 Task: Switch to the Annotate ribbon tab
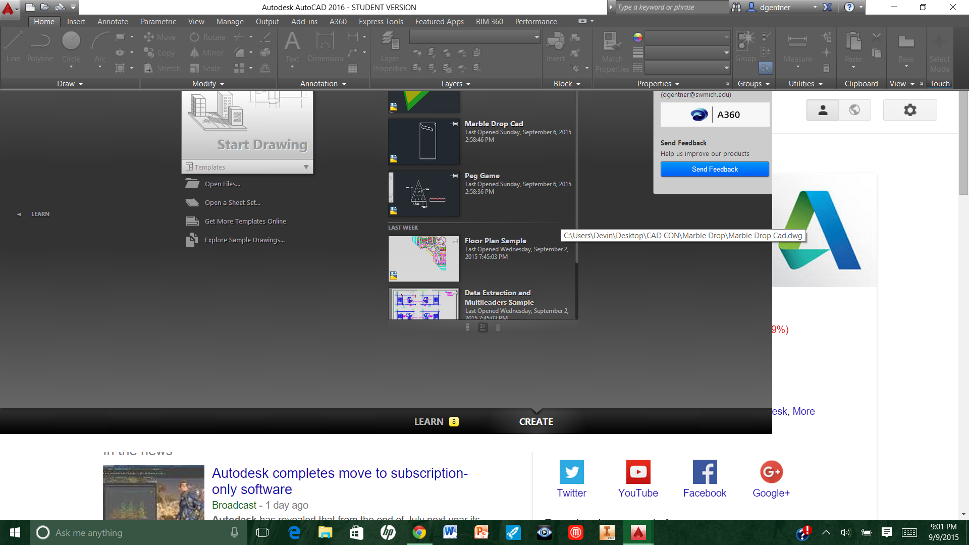coord(113,21)
